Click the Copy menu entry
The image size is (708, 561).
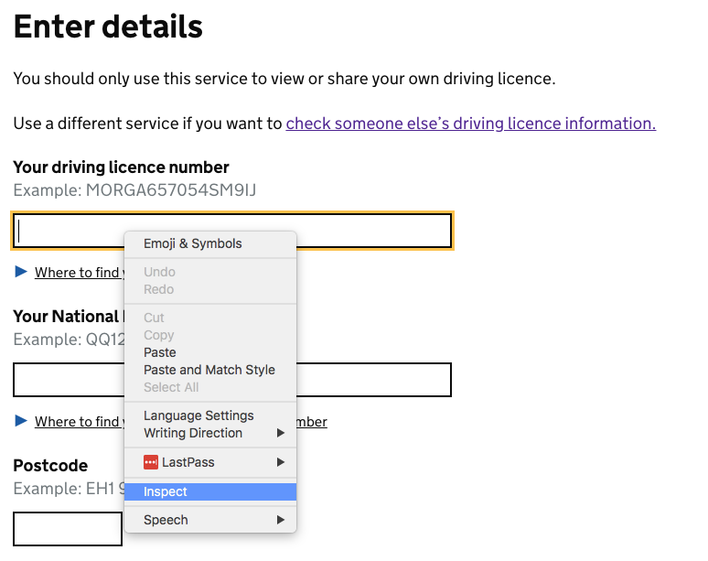210,335
